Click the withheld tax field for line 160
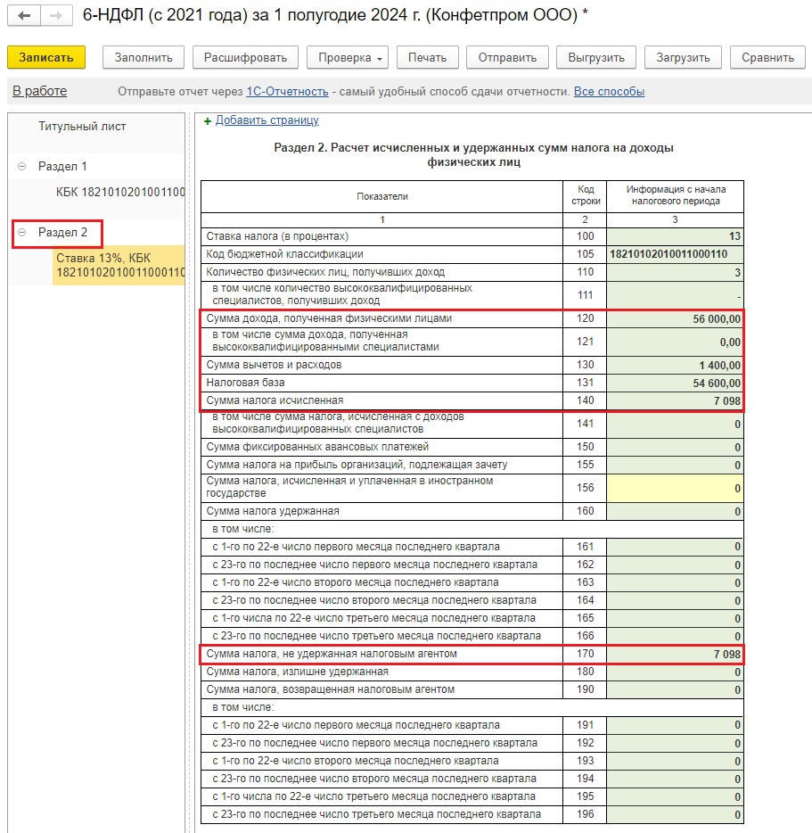 point(675,512)
